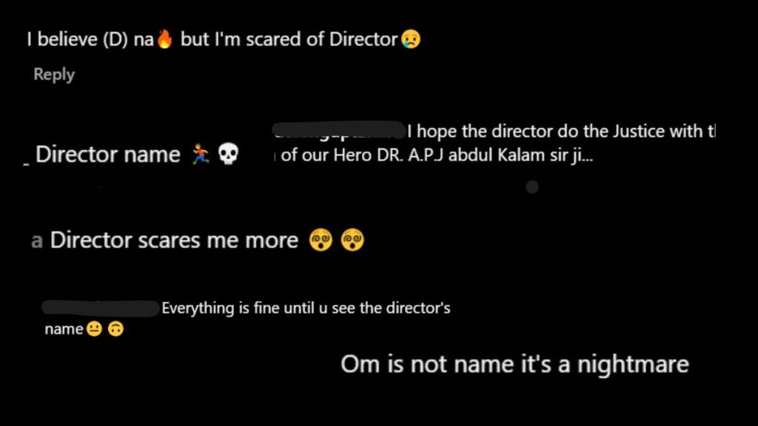Click the first dizzy-eyes emoji

point(321,240)
